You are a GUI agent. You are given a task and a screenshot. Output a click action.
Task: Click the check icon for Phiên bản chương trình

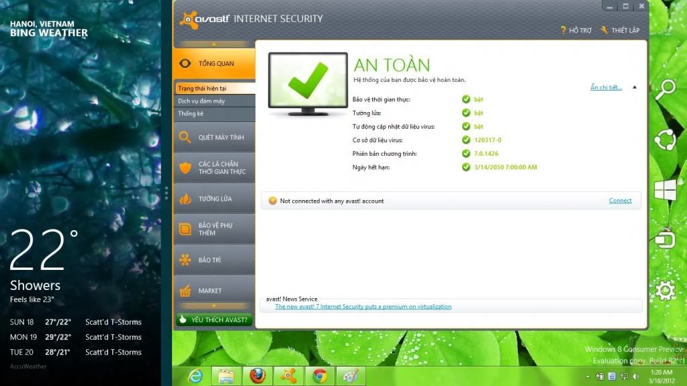[466, 154]
